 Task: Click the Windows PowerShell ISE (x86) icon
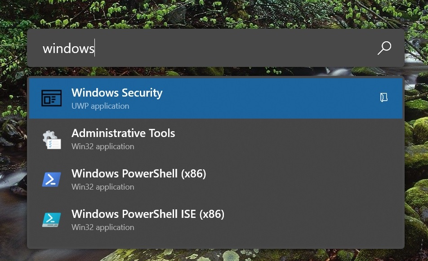51,219
